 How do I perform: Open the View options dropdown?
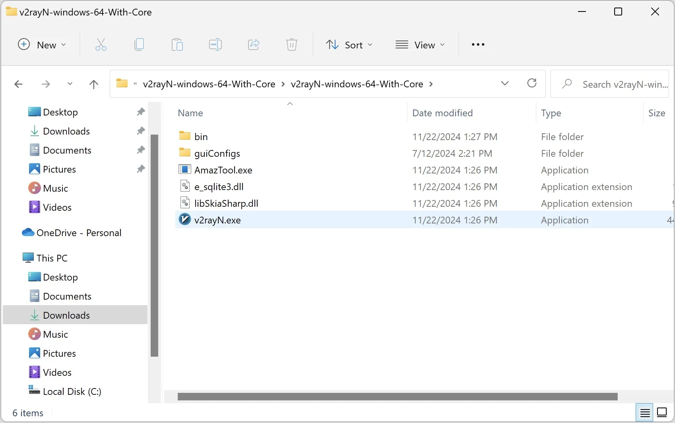[420, 44]
